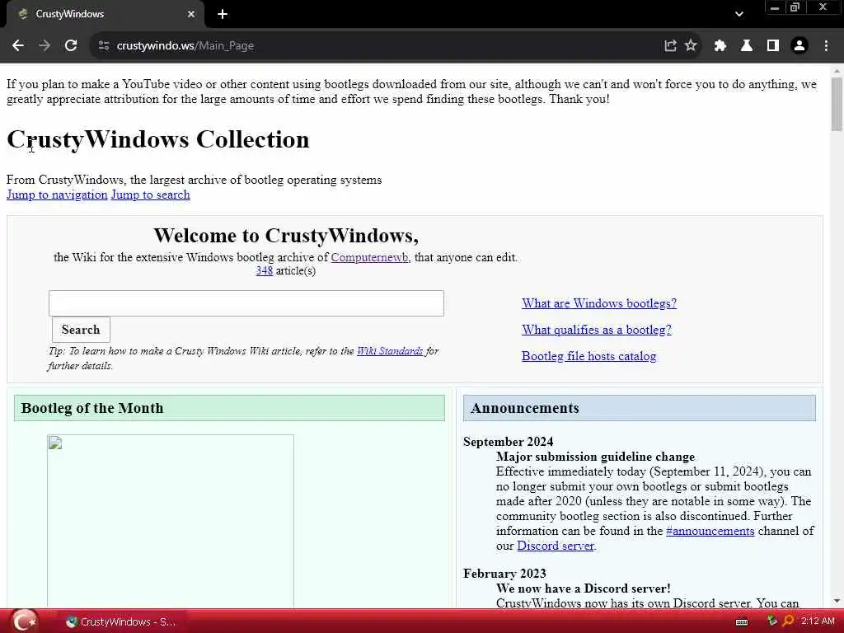844x633 pixels.
Task: Open the profile avatar menu
Action: pos(799,46)
